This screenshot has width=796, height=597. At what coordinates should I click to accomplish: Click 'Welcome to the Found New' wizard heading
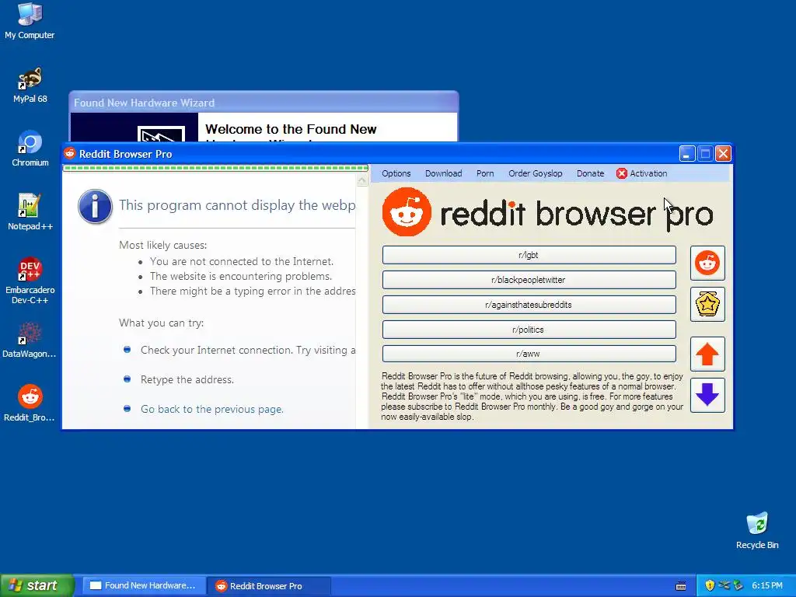(291, 130)
